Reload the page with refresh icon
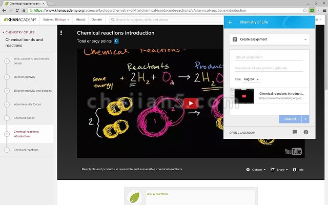Image resolution: width=328 pixels, height=205 pixels. pyautogui.click(x=17, y=10)
